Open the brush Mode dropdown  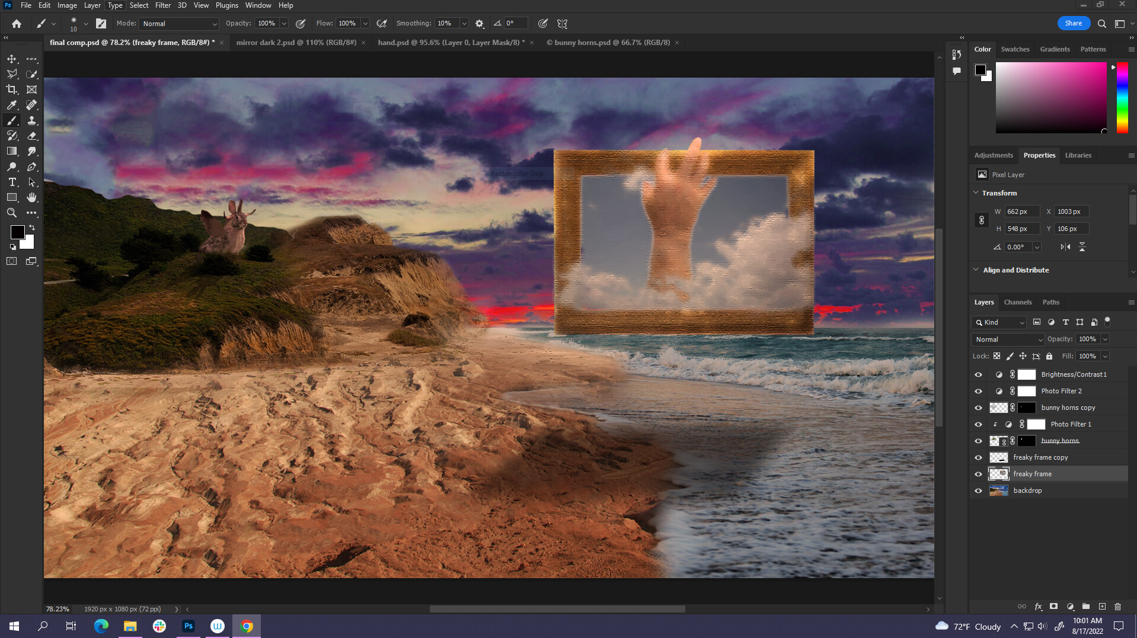pyautogui.click(x=178, y=24)
